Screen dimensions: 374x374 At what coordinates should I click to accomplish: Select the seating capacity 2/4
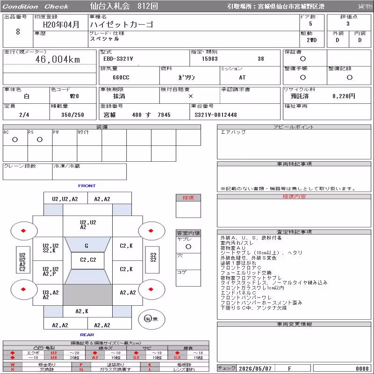[x=24, y=115]
